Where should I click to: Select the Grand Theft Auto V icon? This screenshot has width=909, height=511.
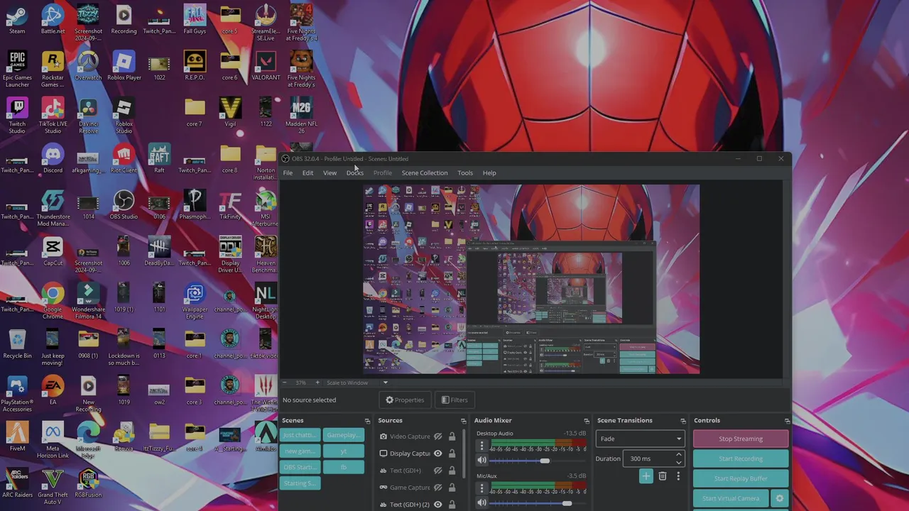(53, 486)
